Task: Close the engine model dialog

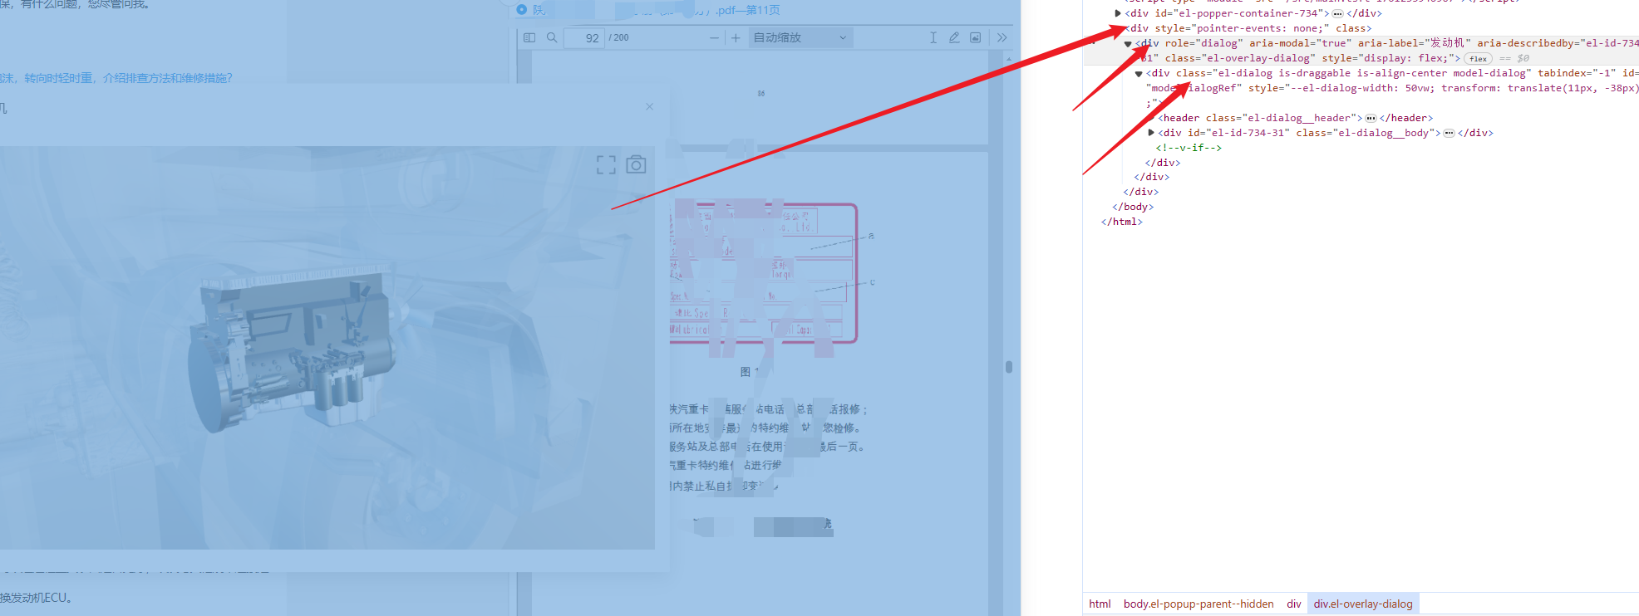Action: pos(649,106)
